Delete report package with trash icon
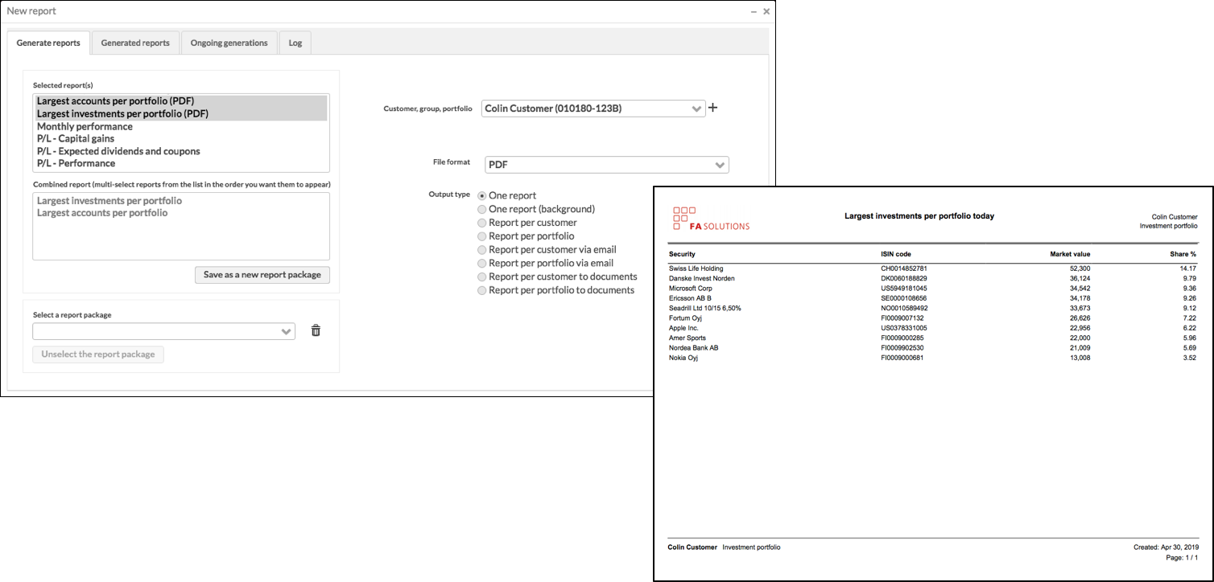 click(316, 330)
